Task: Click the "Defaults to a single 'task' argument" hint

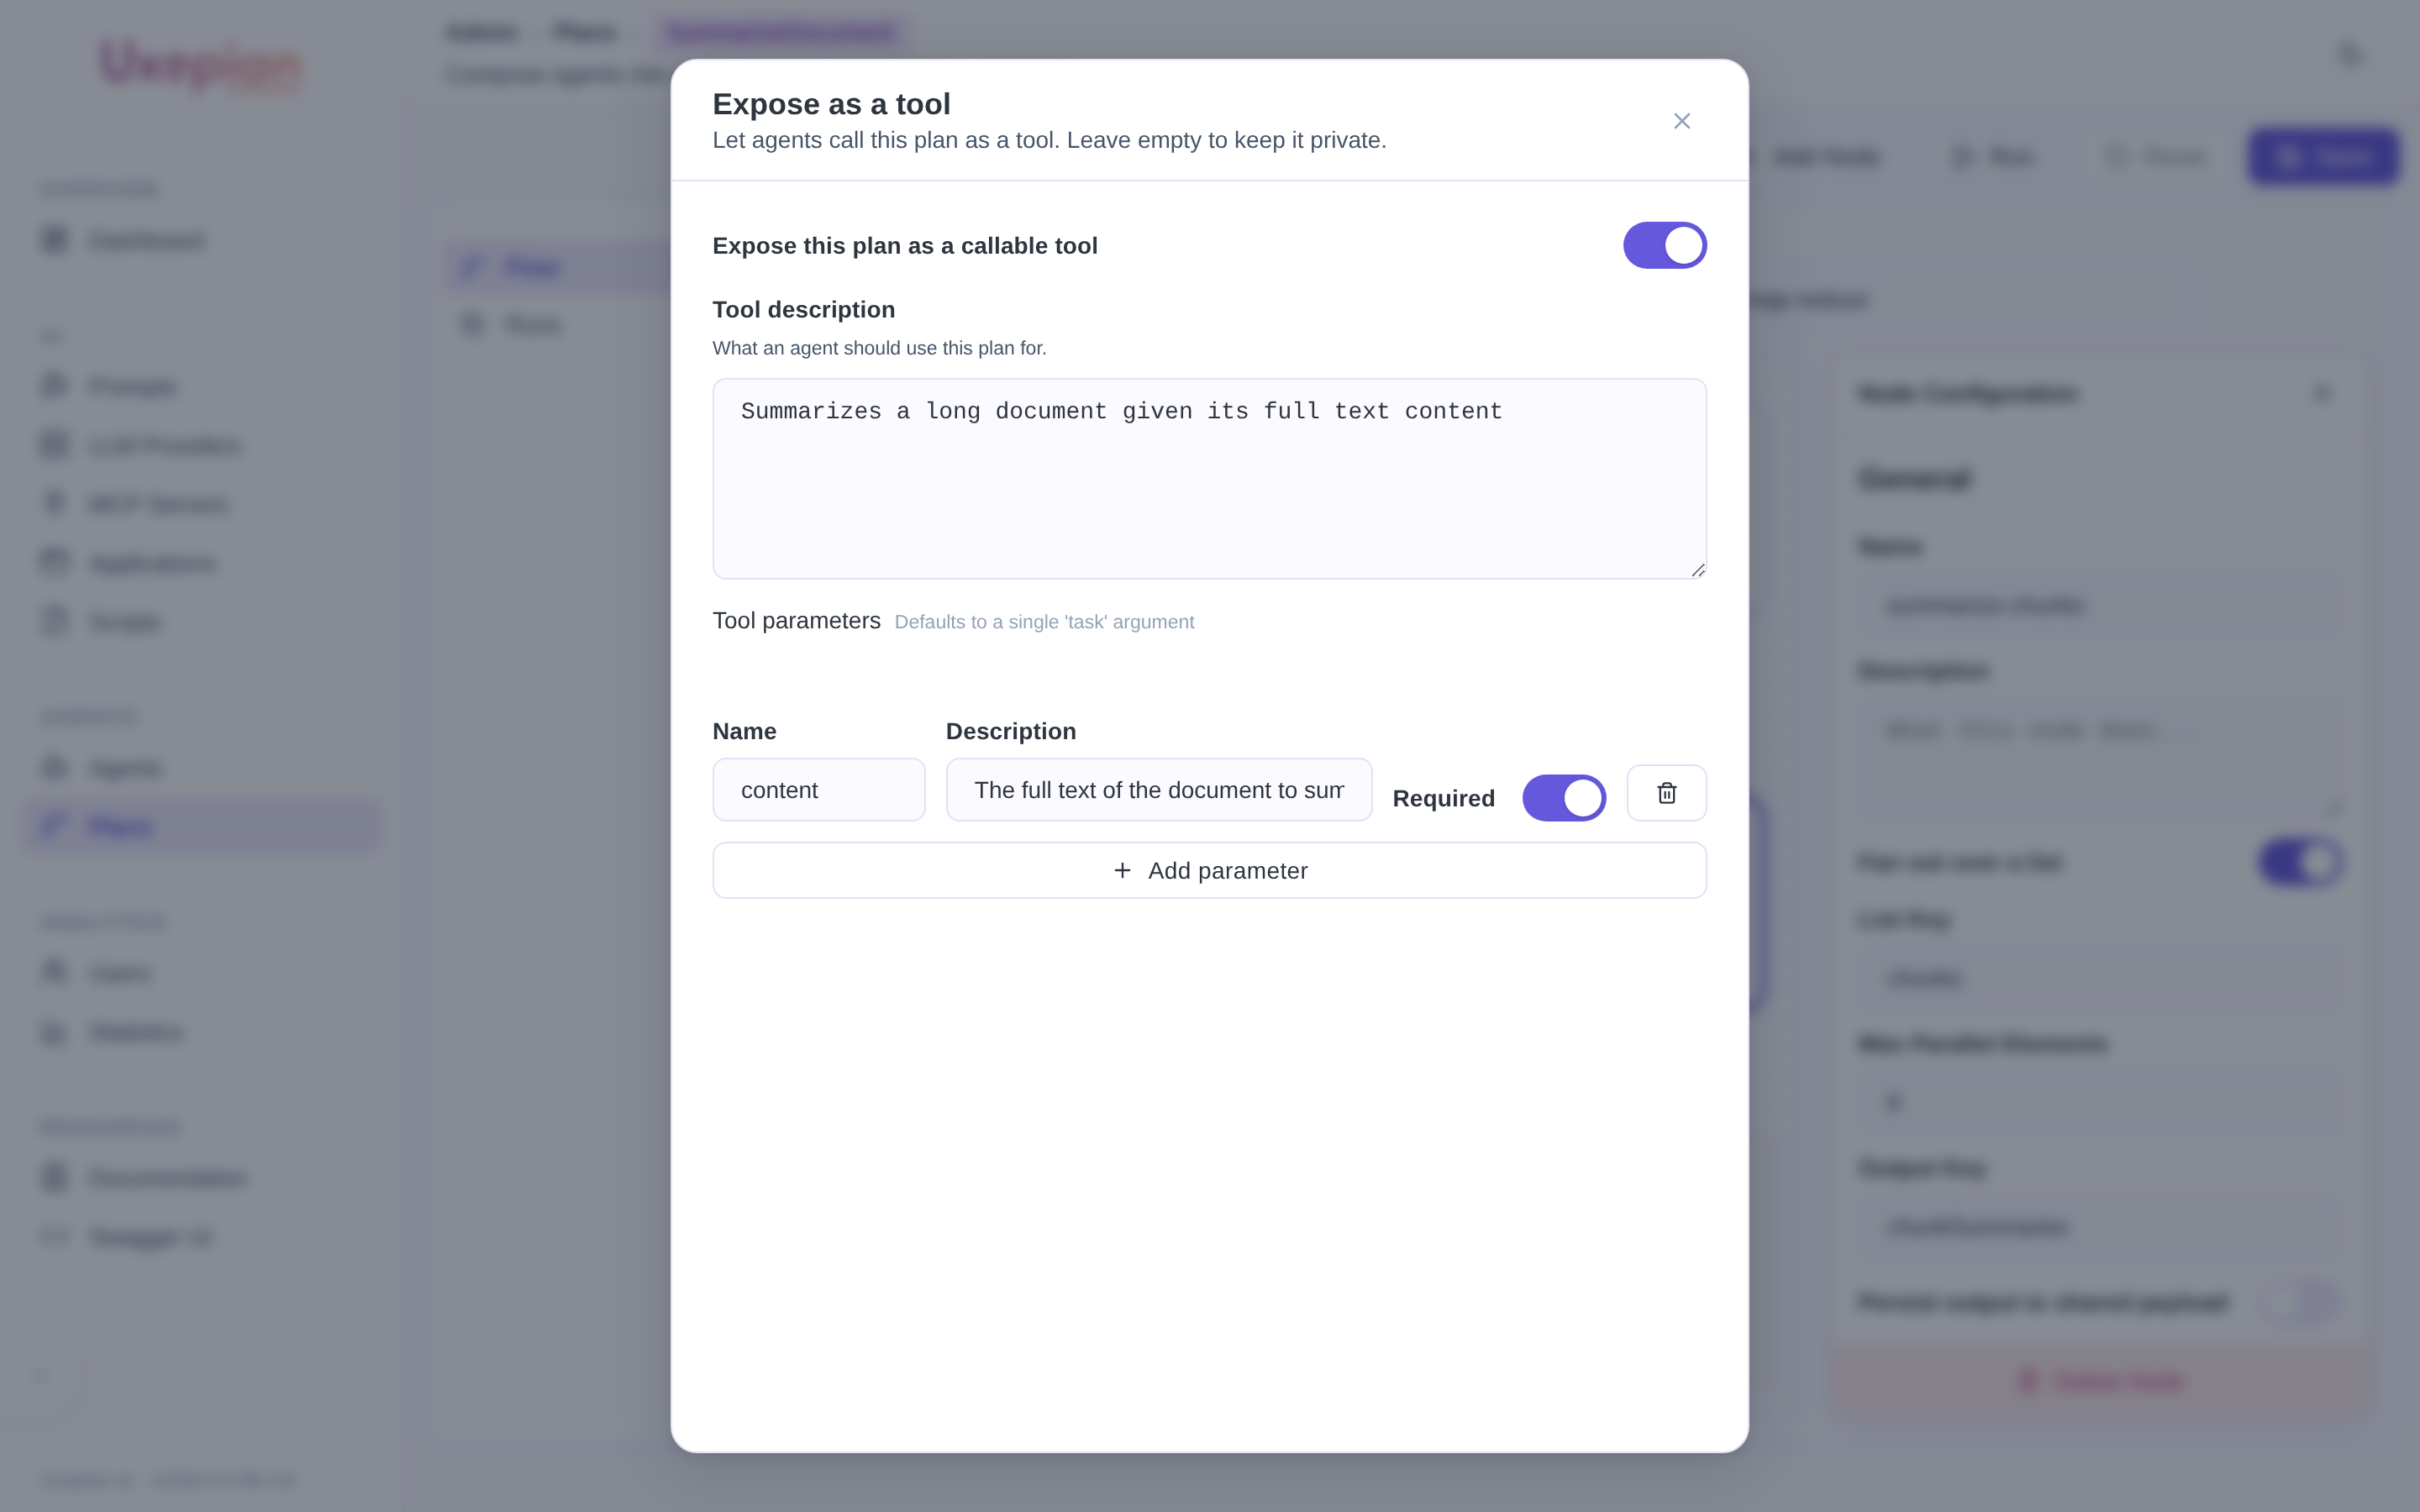Action: click(x=1044, y=622)
